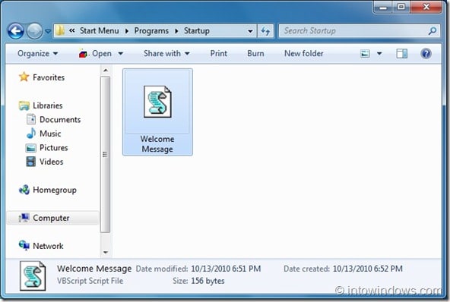This screenshot has height=302, width=450.
Task: Click the Documents library icon
Action: (31, 119)
